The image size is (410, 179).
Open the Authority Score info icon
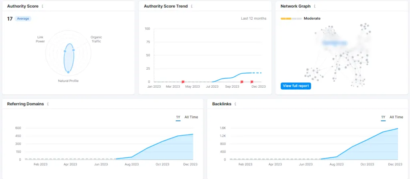[x=42, y=6]
